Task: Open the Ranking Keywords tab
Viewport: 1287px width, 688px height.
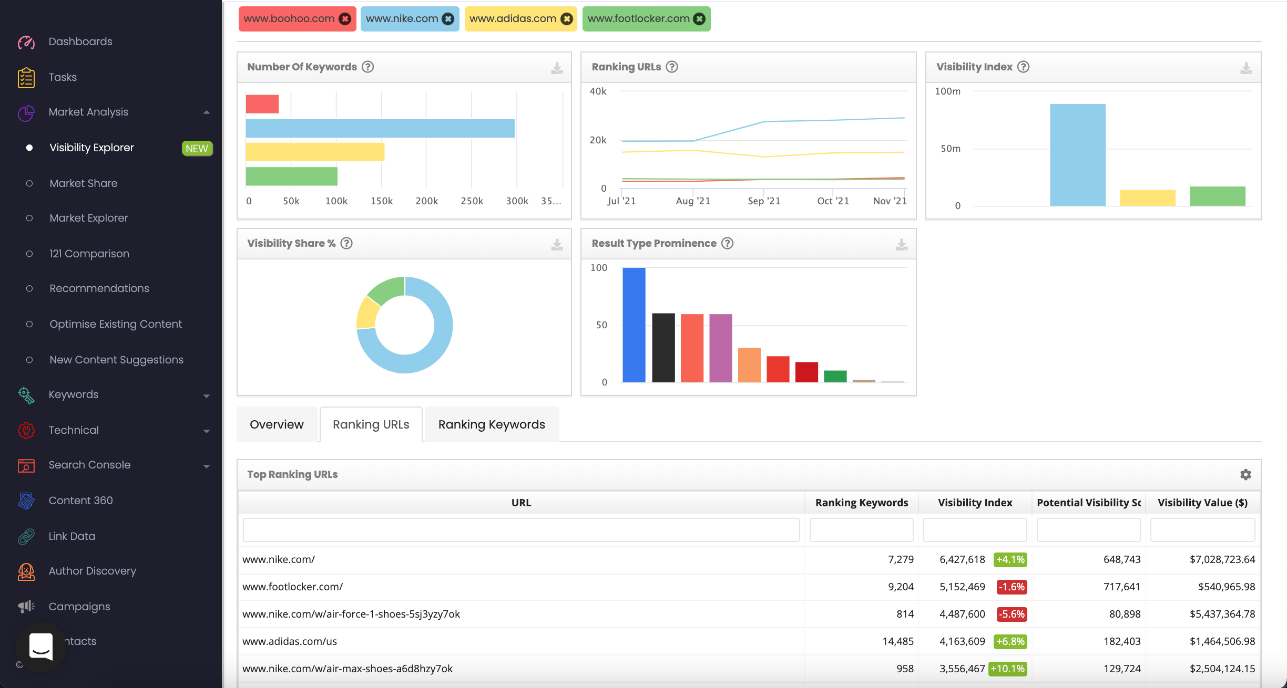Action: click(x=492, y=424)
